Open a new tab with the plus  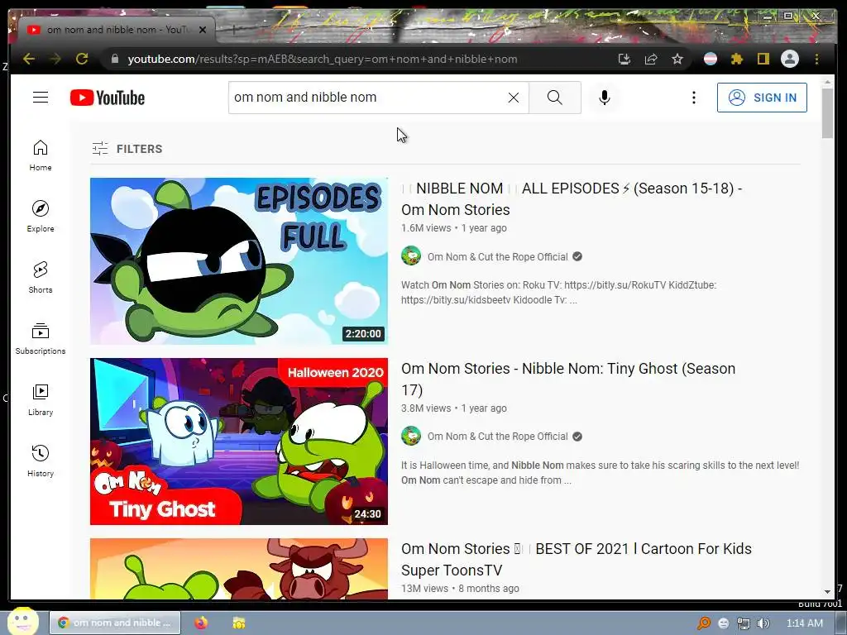click(233, 30)
